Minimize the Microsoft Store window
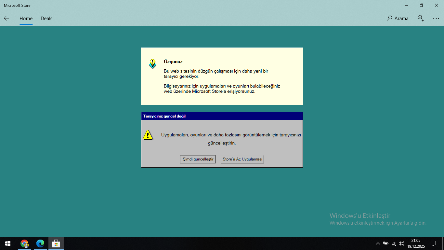This screenshot has height=250, width=444. coord(407,5)
